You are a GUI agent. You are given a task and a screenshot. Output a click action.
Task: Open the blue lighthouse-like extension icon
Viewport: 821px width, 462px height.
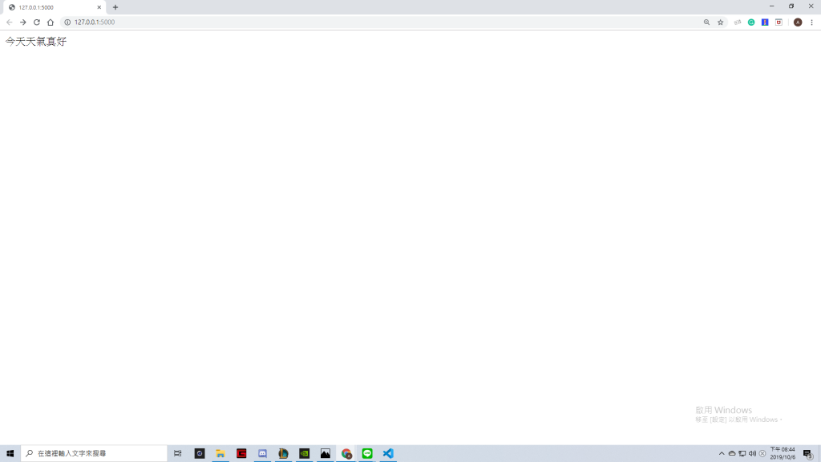coord(765,22)
